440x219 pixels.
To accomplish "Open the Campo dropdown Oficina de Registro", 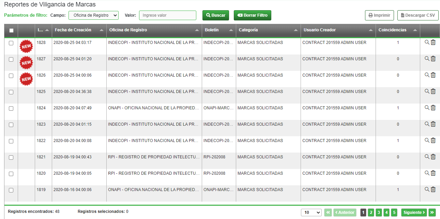I will [x=93, y=15].
